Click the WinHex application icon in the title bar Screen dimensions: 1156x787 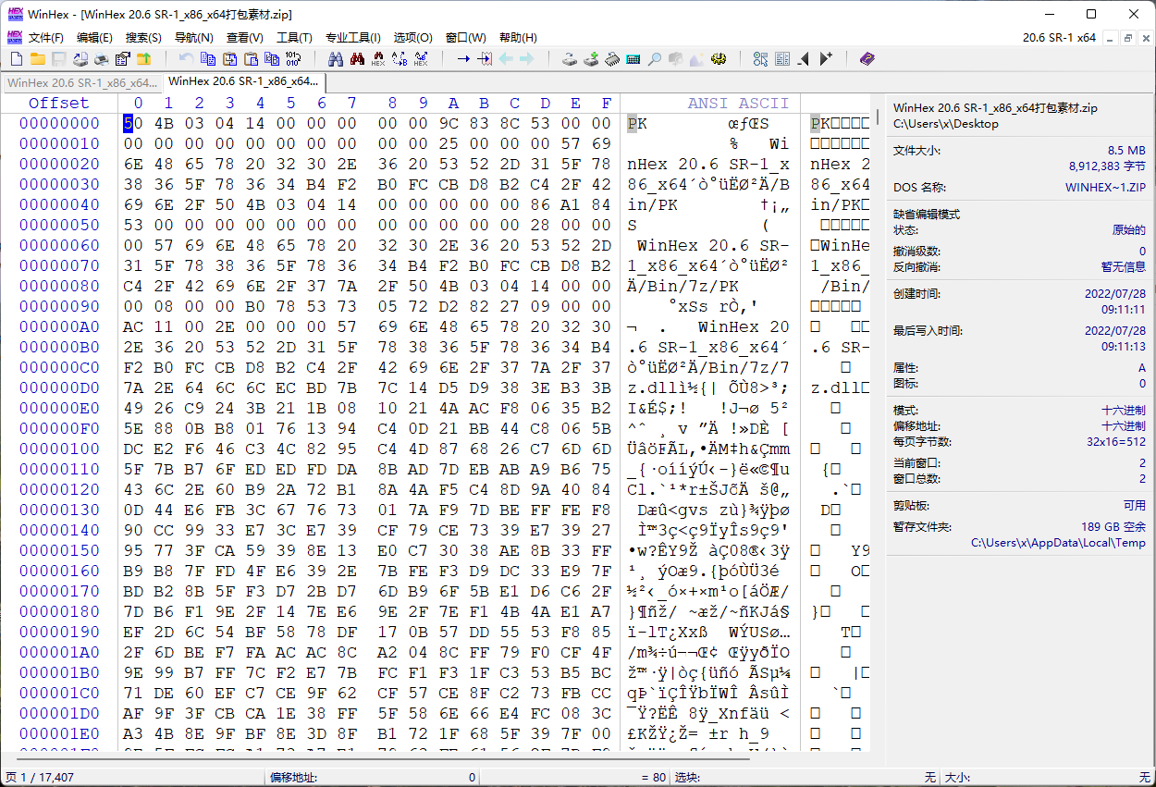pyautogui.click(x=15, y=14)
